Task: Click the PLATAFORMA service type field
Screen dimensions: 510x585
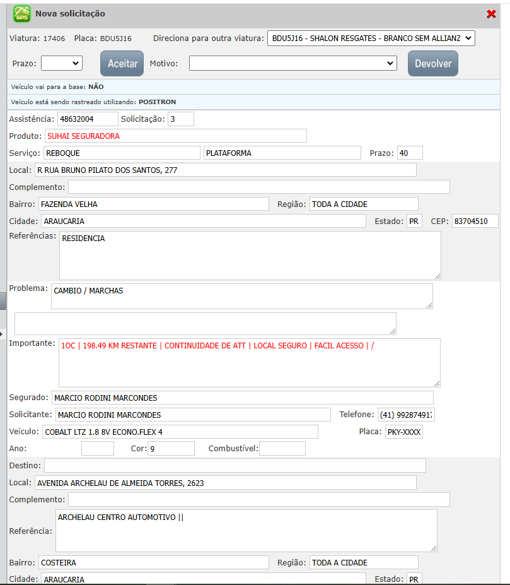Action: pos(281,153)
